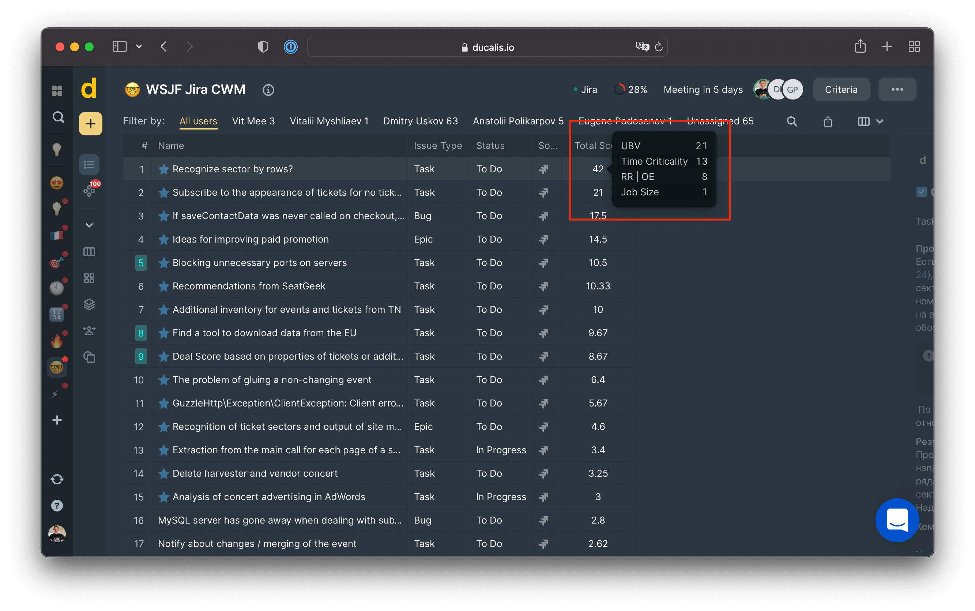This screenshot has height=611, width=975.
Task: Select the 'Dmitry Uskov 63' filter
Action: coord(420,121)
